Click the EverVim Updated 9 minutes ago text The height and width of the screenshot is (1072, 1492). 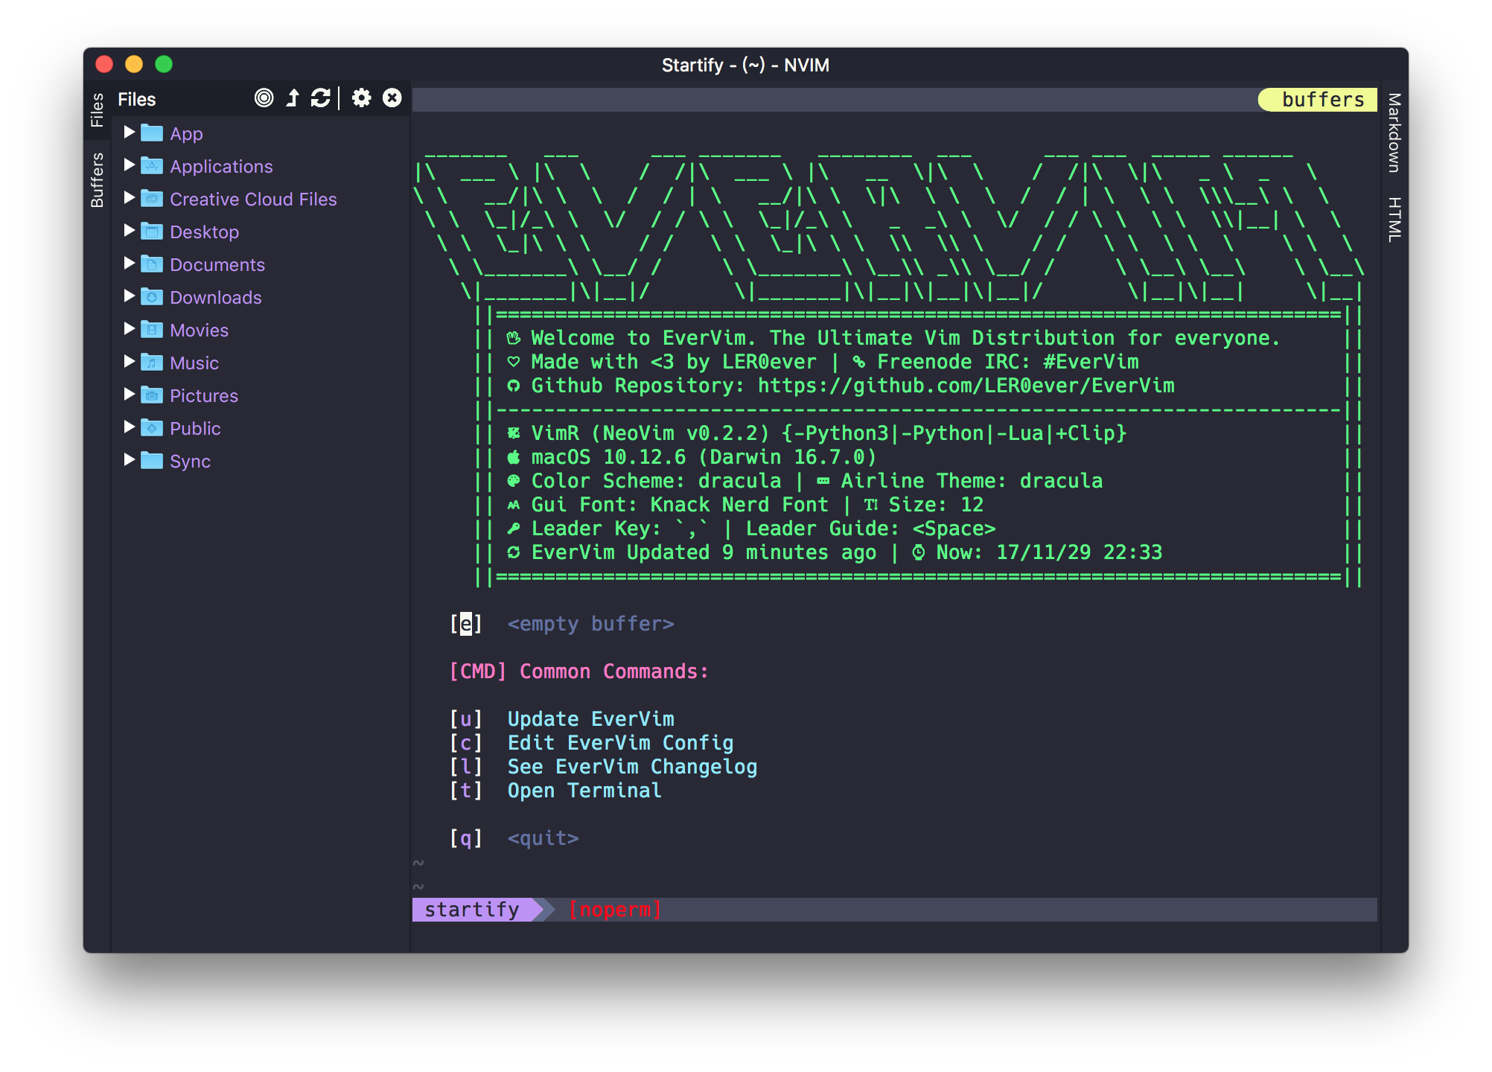(704, 552)
